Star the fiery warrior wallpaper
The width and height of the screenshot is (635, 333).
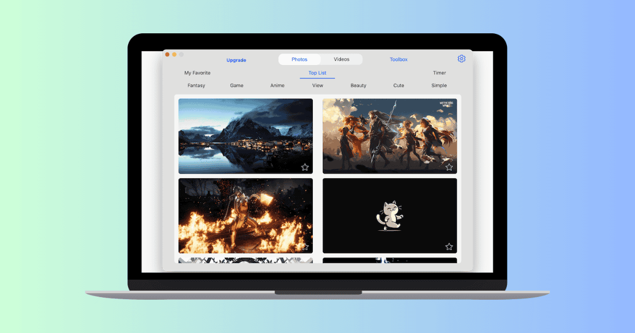click(x=305, y=246)
